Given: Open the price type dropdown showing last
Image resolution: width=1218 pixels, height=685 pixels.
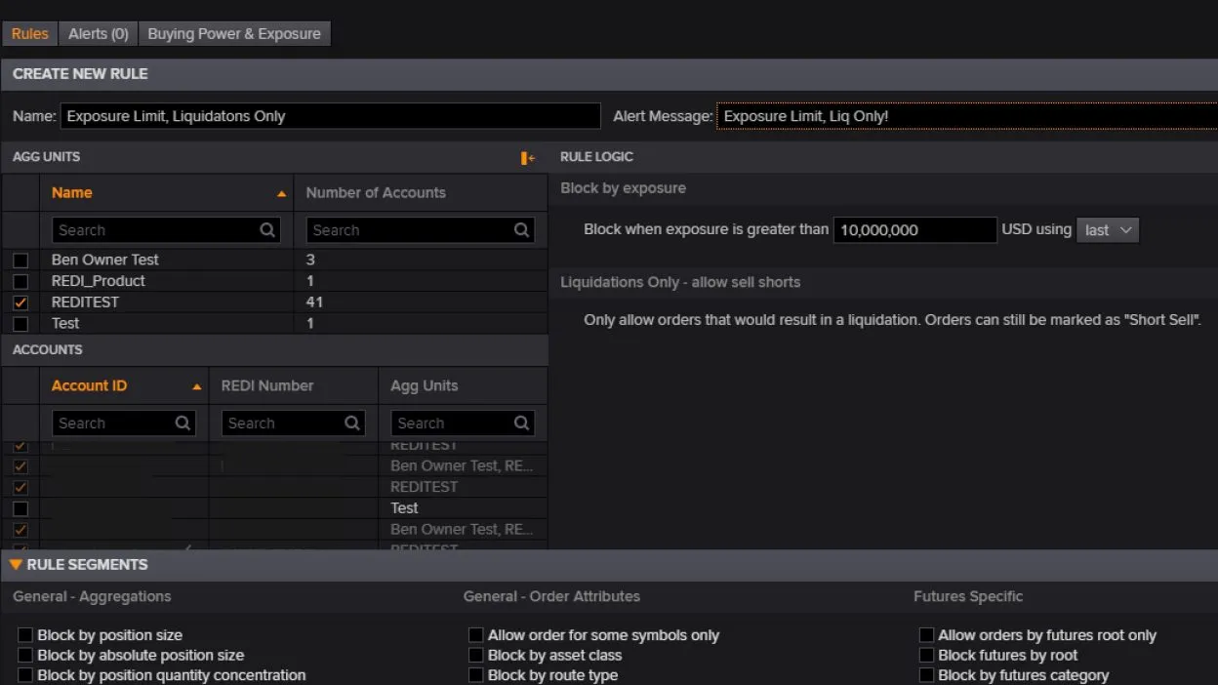Looking at the screenshot, I should click(1108, 230).
